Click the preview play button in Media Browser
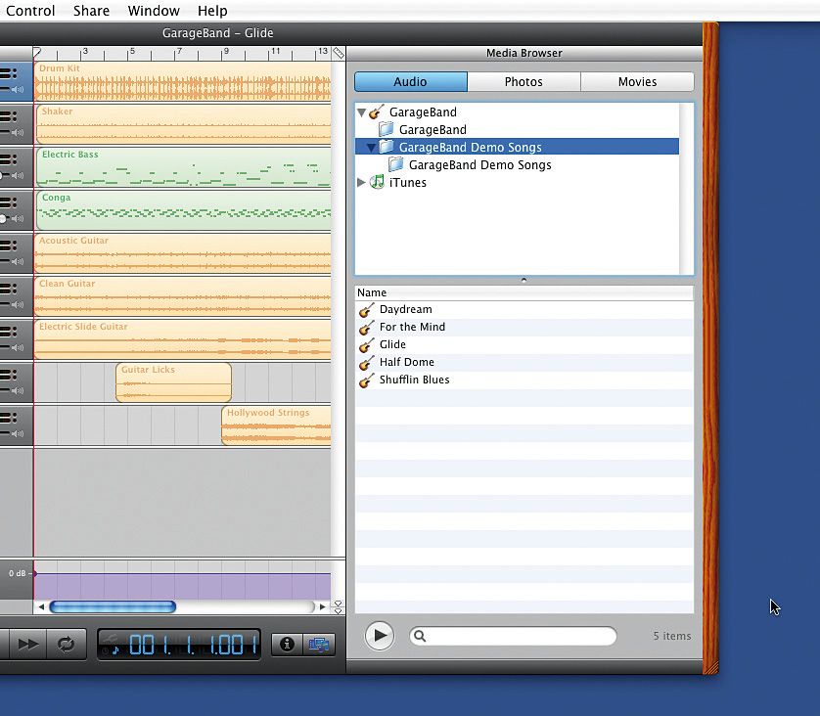This screenshot has width=820, height=716. [x=379, y=636]
